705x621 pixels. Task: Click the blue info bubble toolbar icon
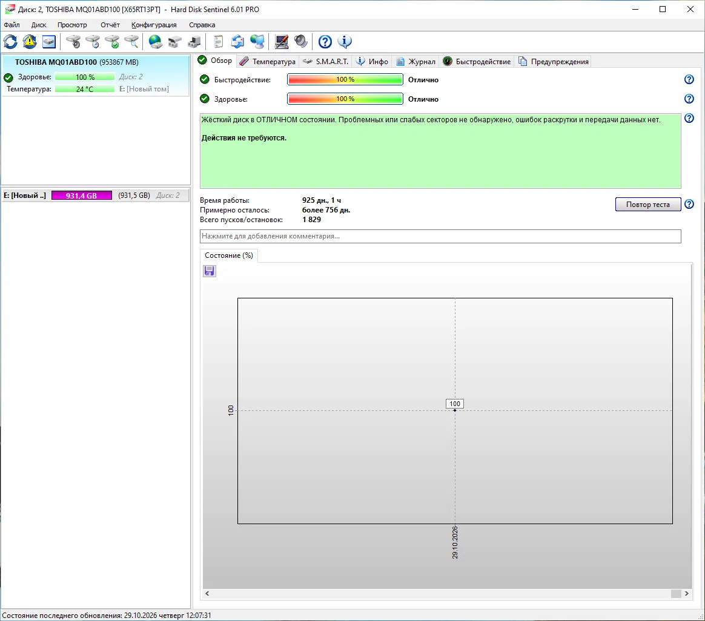click(x=345, y=42)
